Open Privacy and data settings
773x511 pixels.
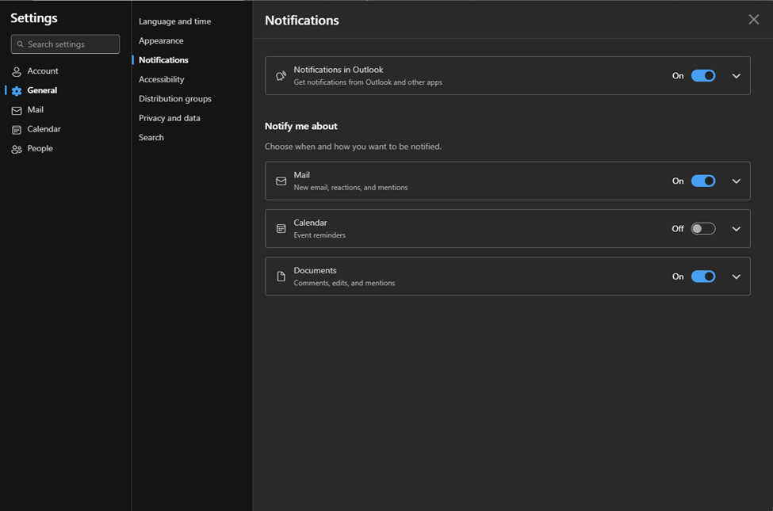pyautogui.click(x=170, y=117)
